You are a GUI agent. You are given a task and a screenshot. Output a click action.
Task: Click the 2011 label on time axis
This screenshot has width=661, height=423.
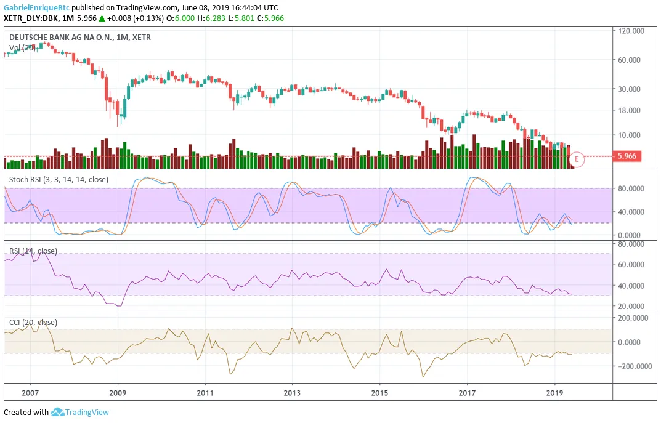[205, 393]
